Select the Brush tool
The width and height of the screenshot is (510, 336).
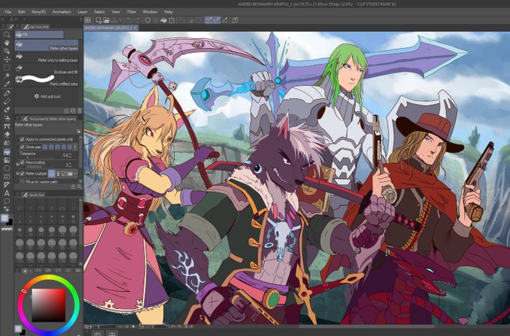[x=7, y=110]
